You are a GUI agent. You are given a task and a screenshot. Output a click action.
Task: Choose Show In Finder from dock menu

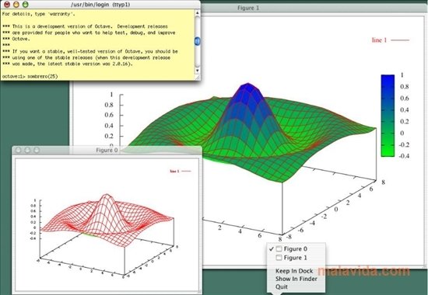click(296, 279)
